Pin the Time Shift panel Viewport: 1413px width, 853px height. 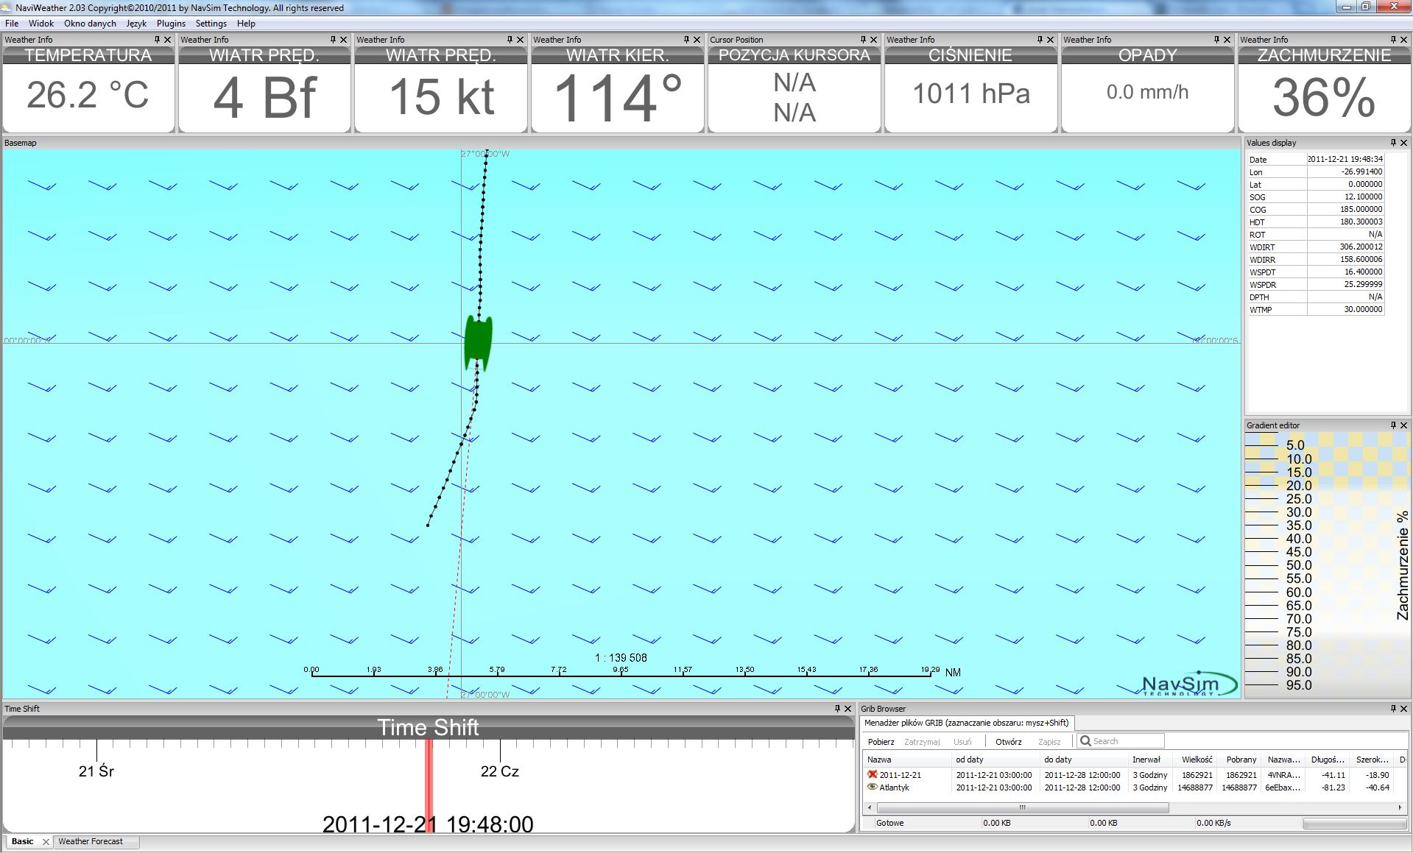(837, 709)
